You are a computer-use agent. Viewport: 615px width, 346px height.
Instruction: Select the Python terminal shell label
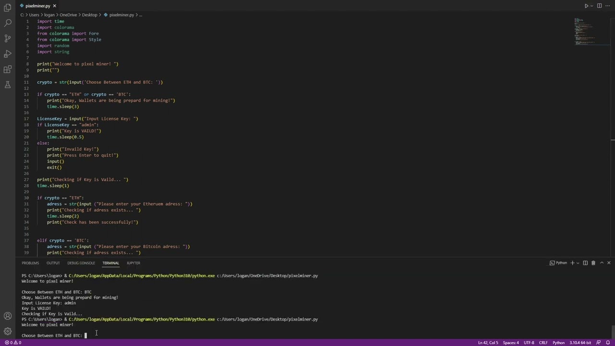pos(558,263)
